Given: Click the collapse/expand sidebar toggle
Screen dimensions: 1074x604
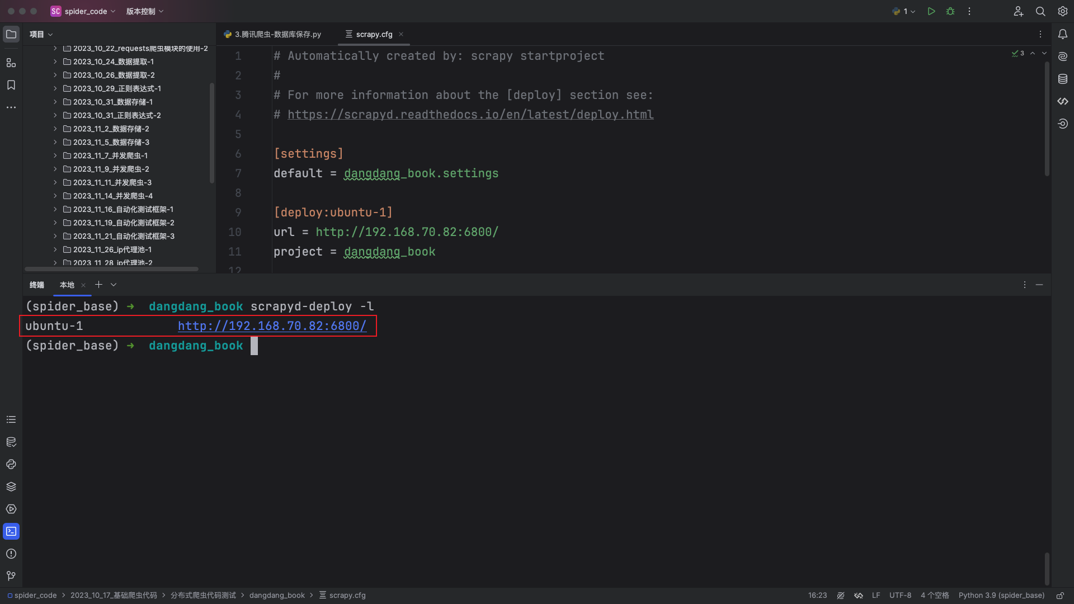Looking at the screenshot, I should [x=12, y=34].
